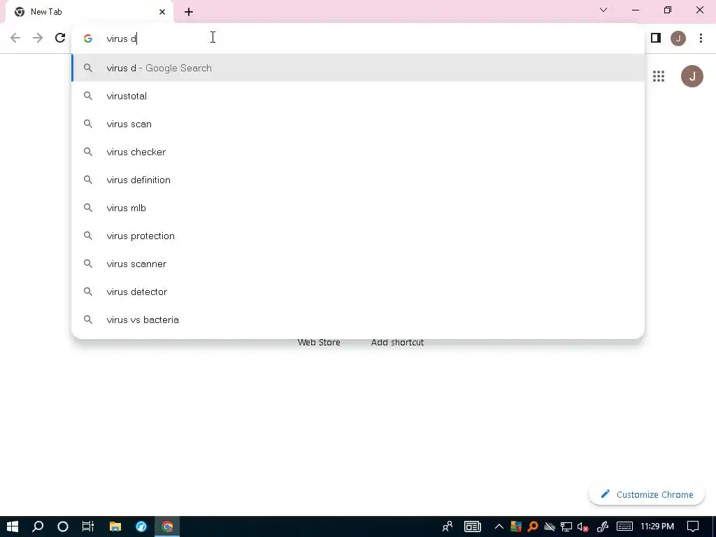Screen dimensions: 716x537
Task: Open Chrome three-dot menu
Action: [701, 38]
